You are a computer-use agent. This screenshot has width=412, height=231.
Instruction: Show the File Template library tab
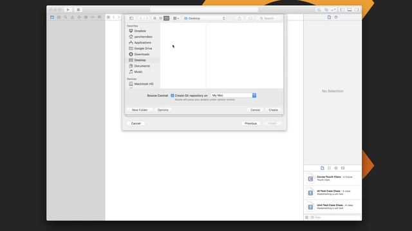[x=323, y=168]
